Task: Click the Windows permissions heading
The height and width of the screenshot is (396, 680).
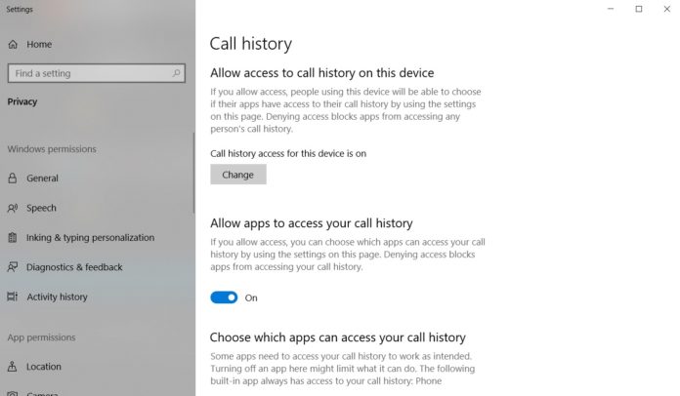Action: click(52, 149)
